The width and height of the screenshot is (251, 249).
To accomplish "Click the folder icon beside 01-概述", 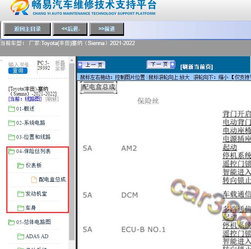I will pyautogui.click(x=12, y=109).
